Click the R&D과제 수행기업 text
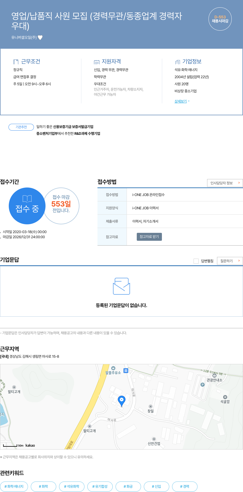Viewport: 243px width, 492px height. [87, 133]
